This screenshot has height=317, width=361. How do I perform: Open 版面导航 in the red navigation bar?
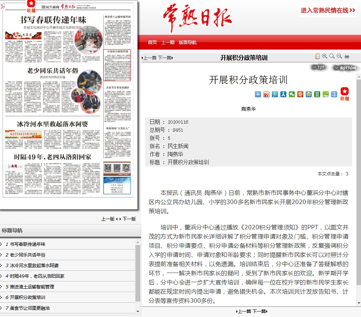coord(188,43)
